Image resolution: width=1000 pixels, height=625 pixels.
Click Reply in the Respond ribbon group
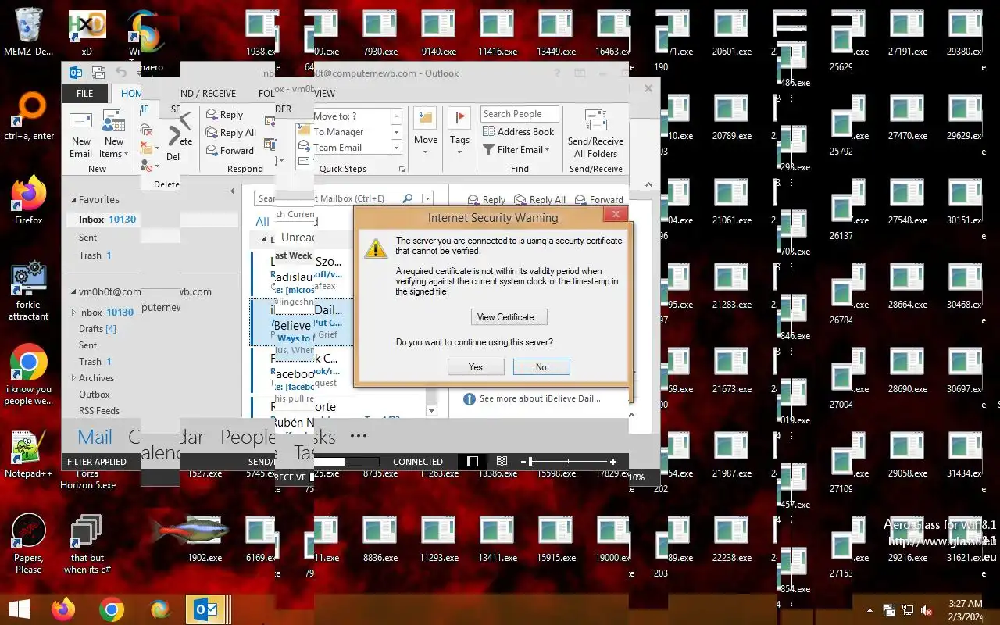pyautogui.click(x=224, y=115)
